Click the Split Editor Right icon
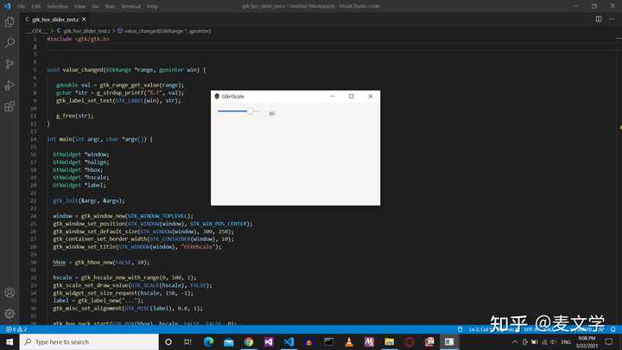 tap(598, 19)
